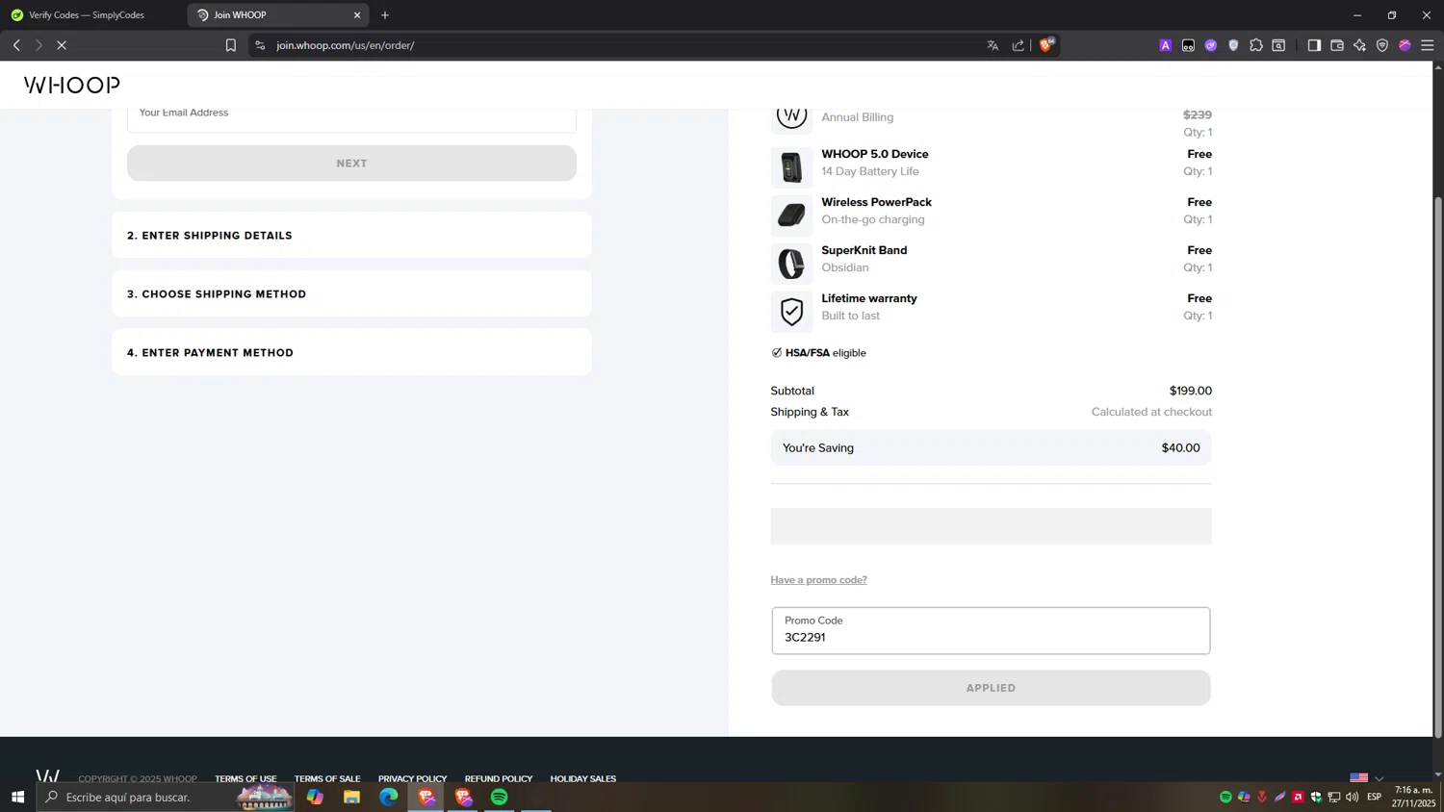The height and width of the screenshot is (812, 1444).
Task: Open a new browser tab
Action: 385,15
